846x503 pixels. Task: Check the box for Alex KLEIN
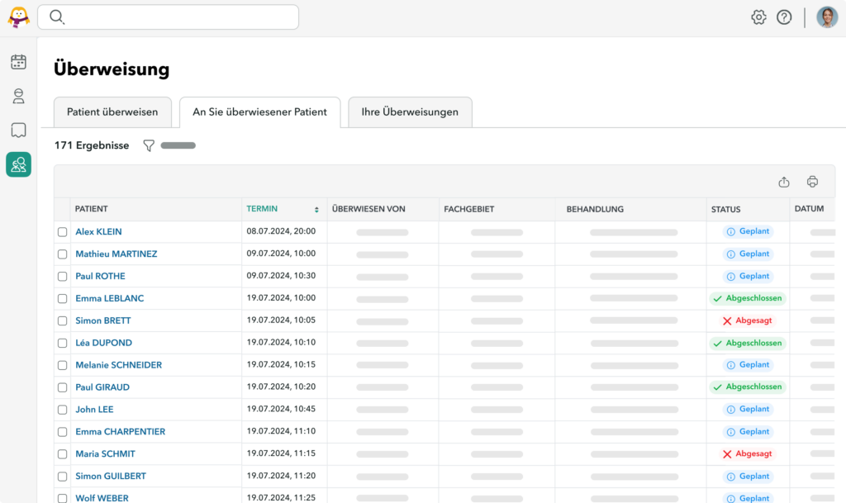click(x=63, y=232)
